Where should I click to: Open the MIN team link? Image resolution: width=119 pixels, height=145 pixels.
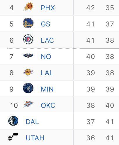pos(47,89)
